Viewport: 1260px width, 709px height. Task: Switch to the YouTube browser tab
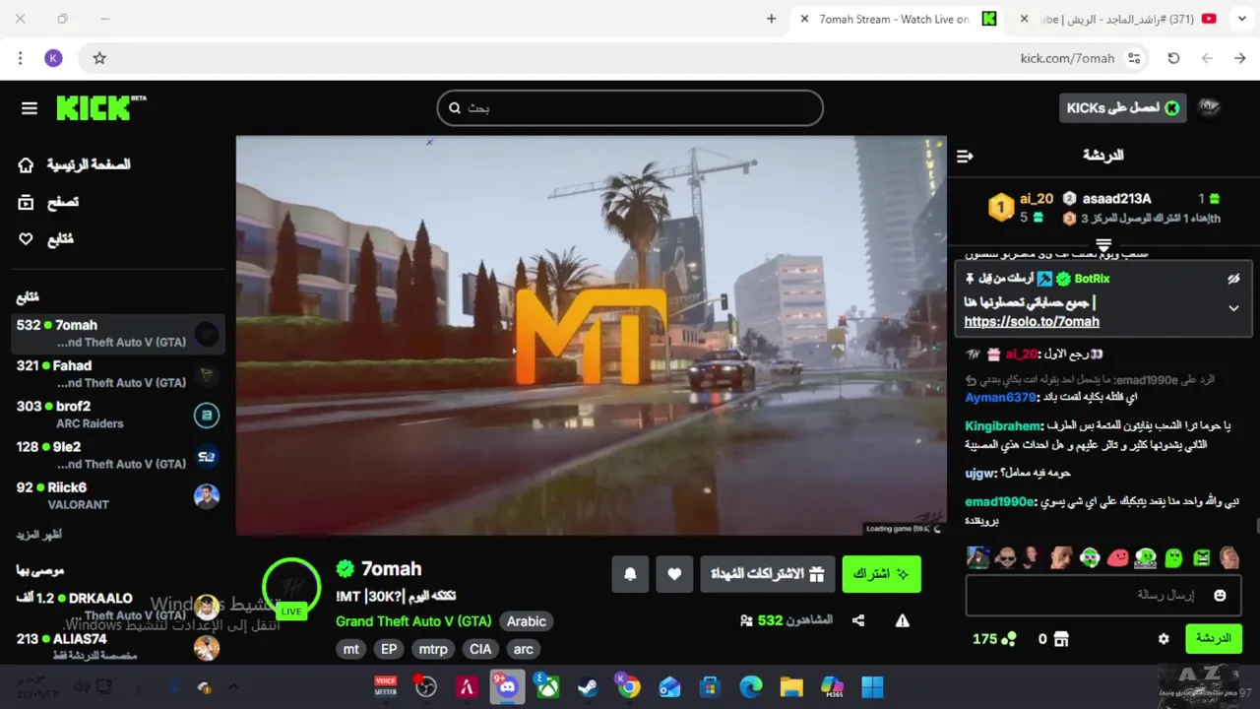[x=1120, y=19]
